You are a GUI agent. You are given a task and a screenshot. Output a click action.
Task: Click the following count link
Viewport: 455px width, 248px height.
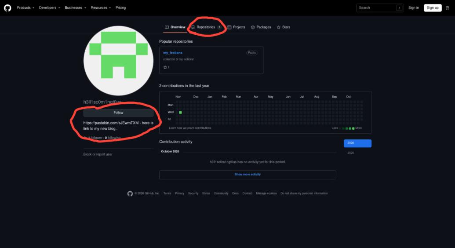coord(113,138)
